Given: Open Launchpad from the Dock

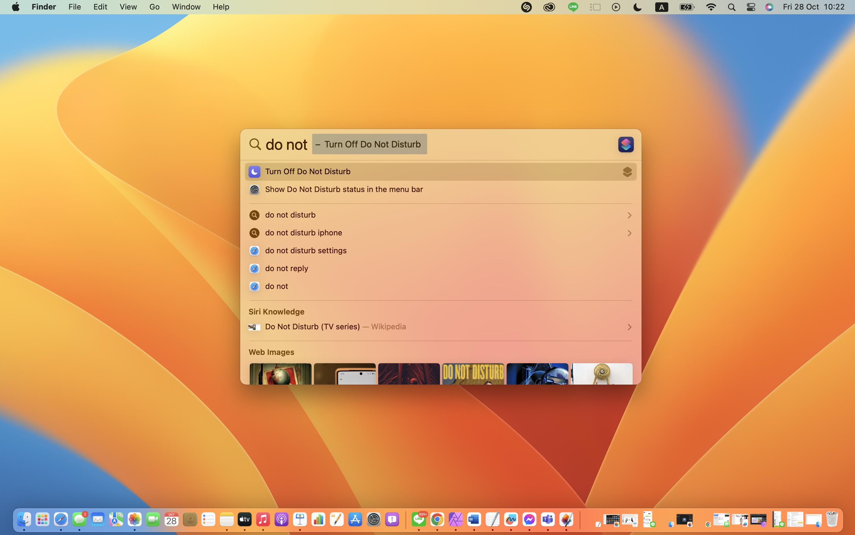Looking at the screenshot, I should point(43,520).
